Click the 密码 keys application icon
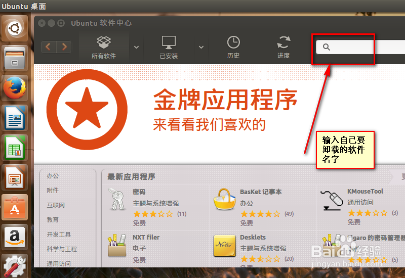The image size is (405, 278). pos(117,199)
